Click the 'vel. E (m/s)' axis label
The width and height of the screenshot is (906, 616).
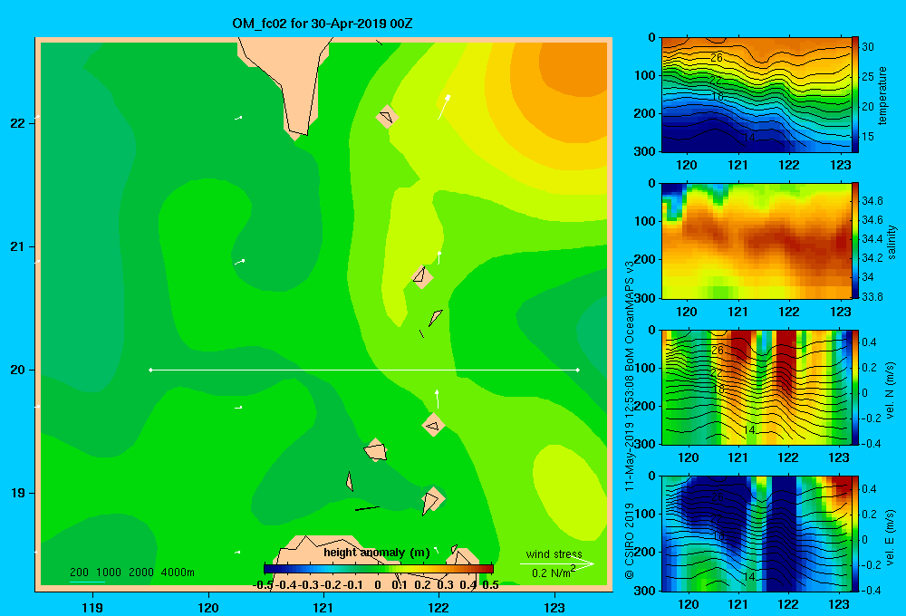click(891, 537)
